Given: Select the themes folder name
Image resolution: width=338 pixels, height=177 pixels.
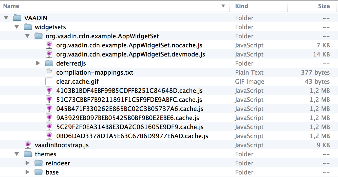Looking at the screenshot, I should tap(46, 154).
